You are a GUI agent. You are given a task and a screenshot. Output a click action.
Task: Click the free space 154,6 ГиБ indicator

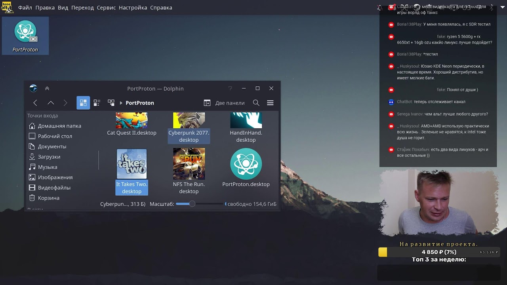(x=251, y=204)
